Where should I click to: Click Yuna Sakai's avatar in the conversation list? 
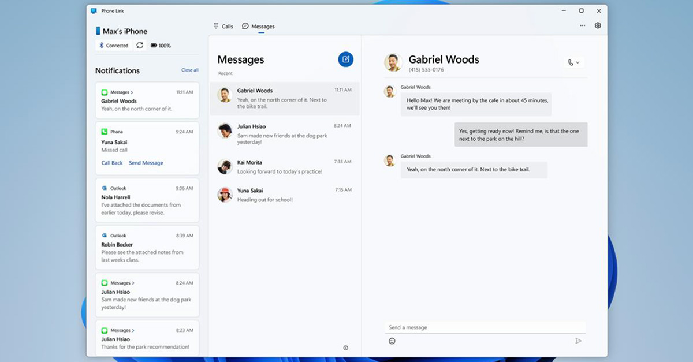point(225,195)
